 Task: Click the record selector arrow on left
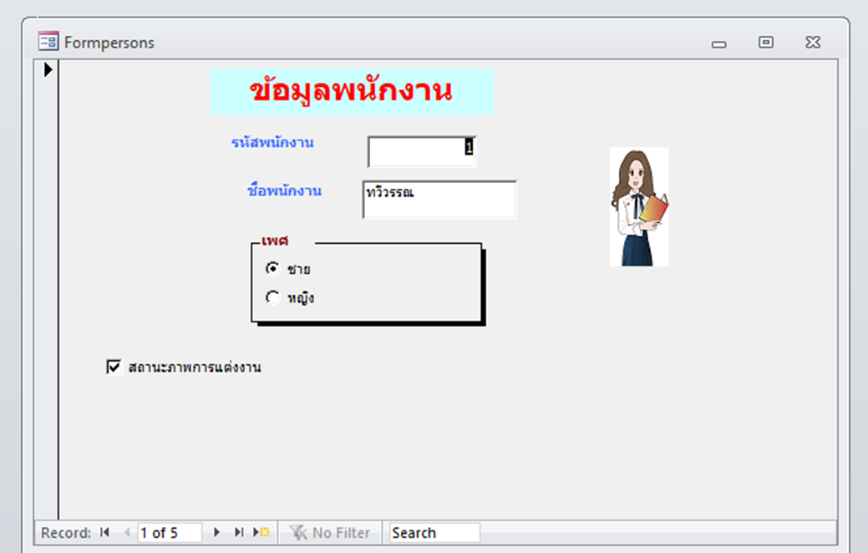[x=48, y=69]
